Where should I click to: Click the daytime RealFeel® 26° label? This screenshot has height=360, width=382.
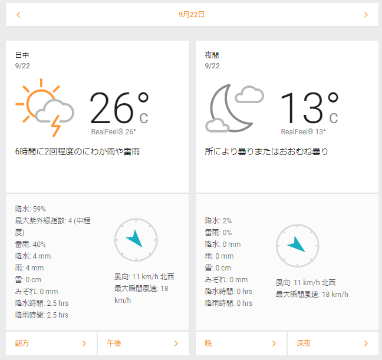click(x=113, y=132)
